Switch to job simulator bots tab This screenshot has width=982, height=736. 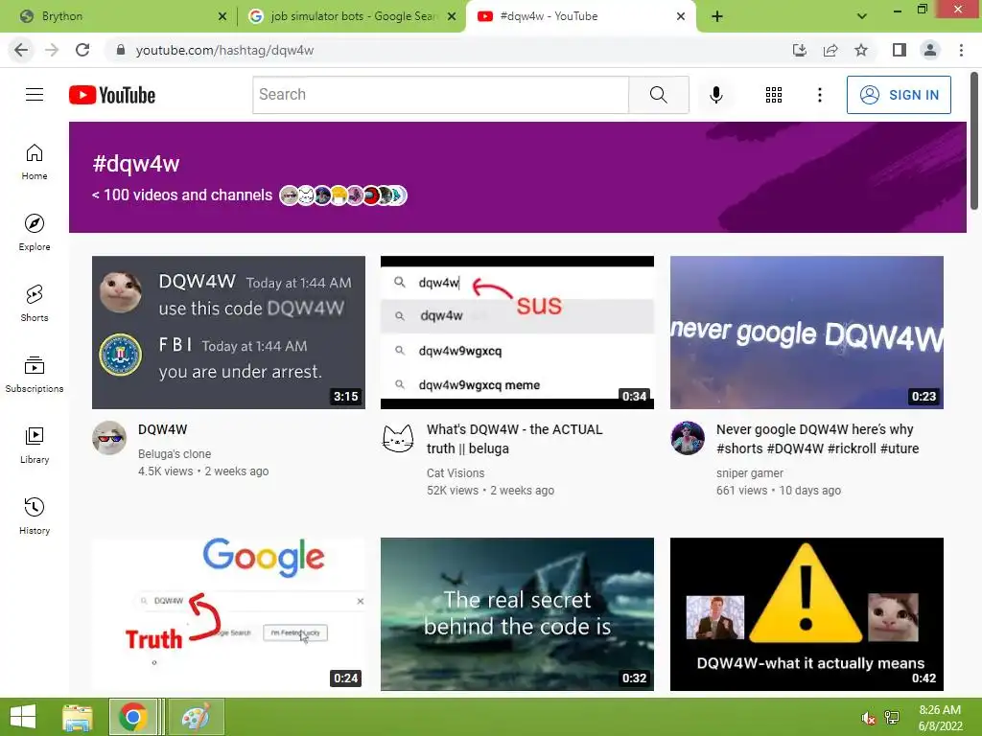[x=351, y=16]
